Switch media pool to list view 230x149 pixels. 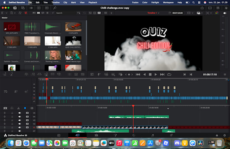(47, 13)
